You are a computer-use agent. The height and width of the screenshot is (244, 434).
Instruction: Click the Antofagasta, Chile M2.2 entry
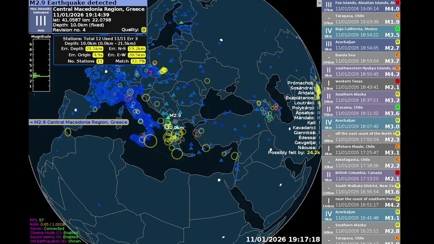tap(361, 163)
